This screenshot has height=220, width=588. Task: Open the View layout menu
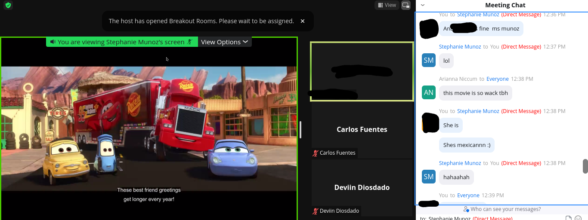point(386,5)
